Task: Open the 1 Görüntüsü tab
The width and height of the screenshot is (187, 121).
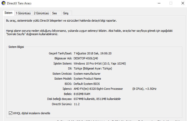Action: 23,13
